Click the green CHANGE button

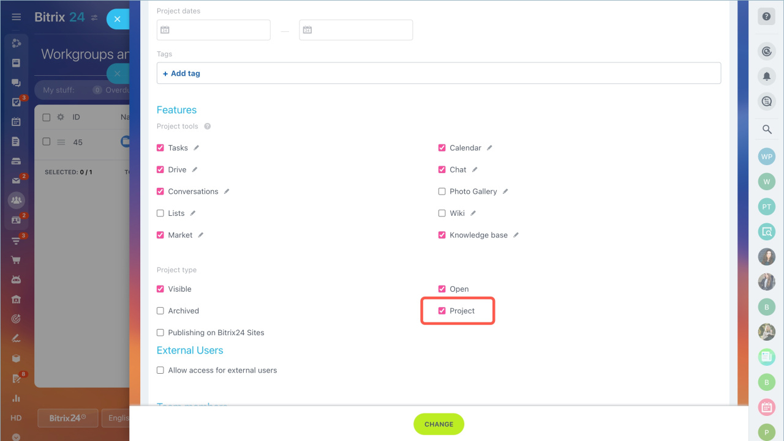tap(439, 424)
